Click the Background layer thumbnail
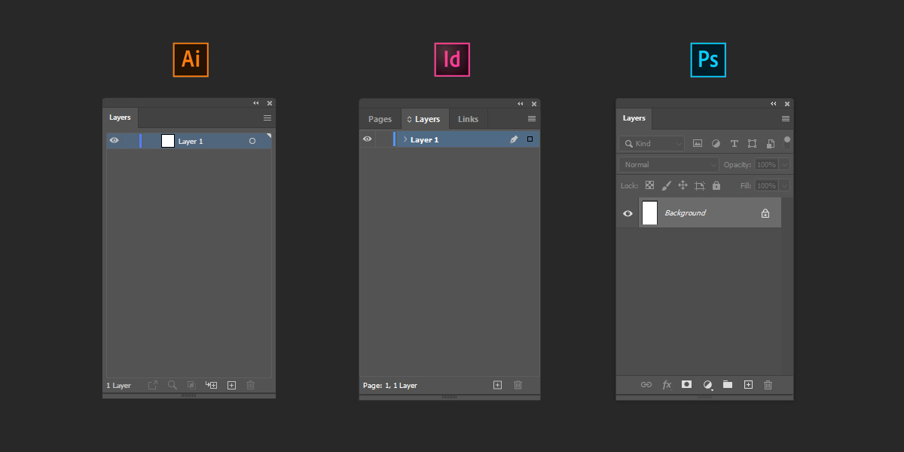This screenshot has width=904, height=452. tap(649, 213)
